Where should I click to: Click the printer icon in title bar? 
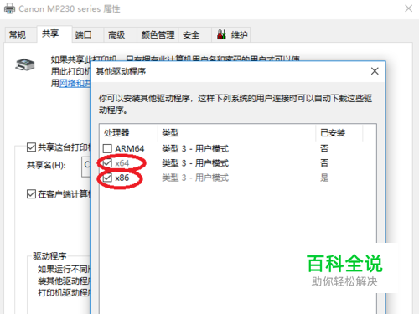pyautogui.click(x=10, y=8)
